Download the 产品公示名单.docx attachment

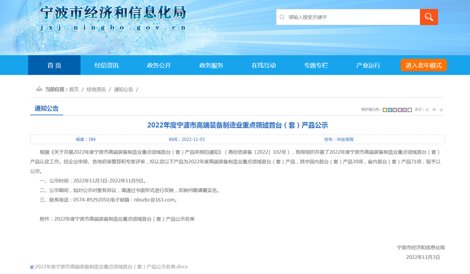coord(111,267)
